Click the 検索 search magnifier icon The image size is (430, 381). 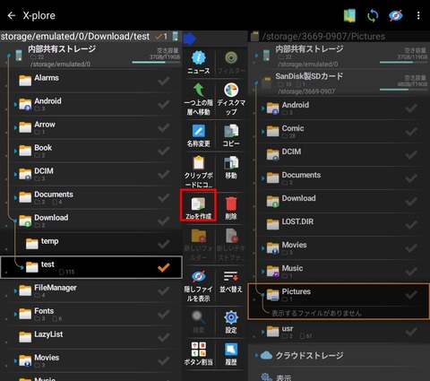(x=199, y=322)
